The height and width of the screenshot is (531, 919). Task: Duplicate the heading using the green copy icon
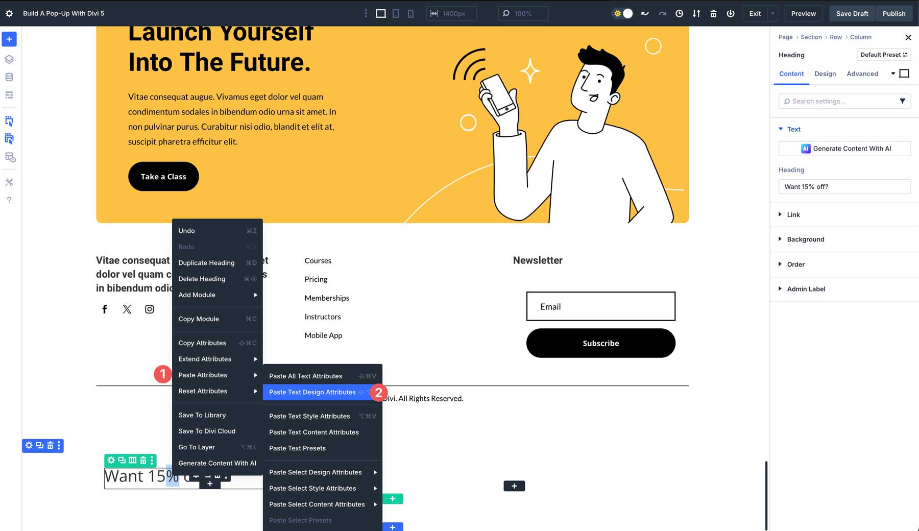click(x=121, y=460)
